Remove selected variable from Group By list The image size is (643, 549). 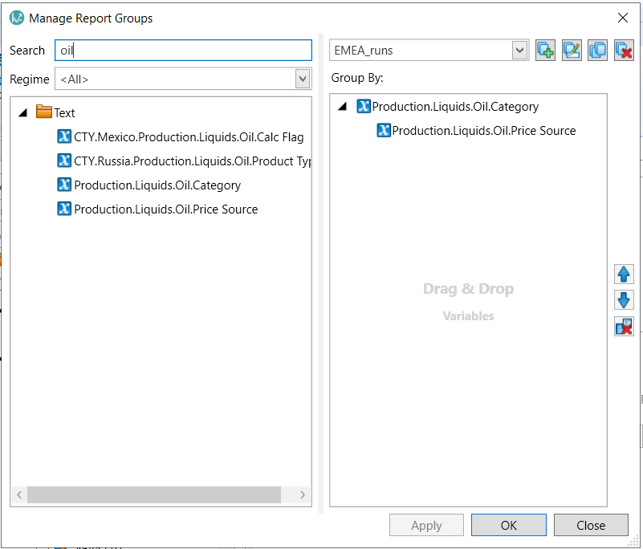(x=624, y=326)
